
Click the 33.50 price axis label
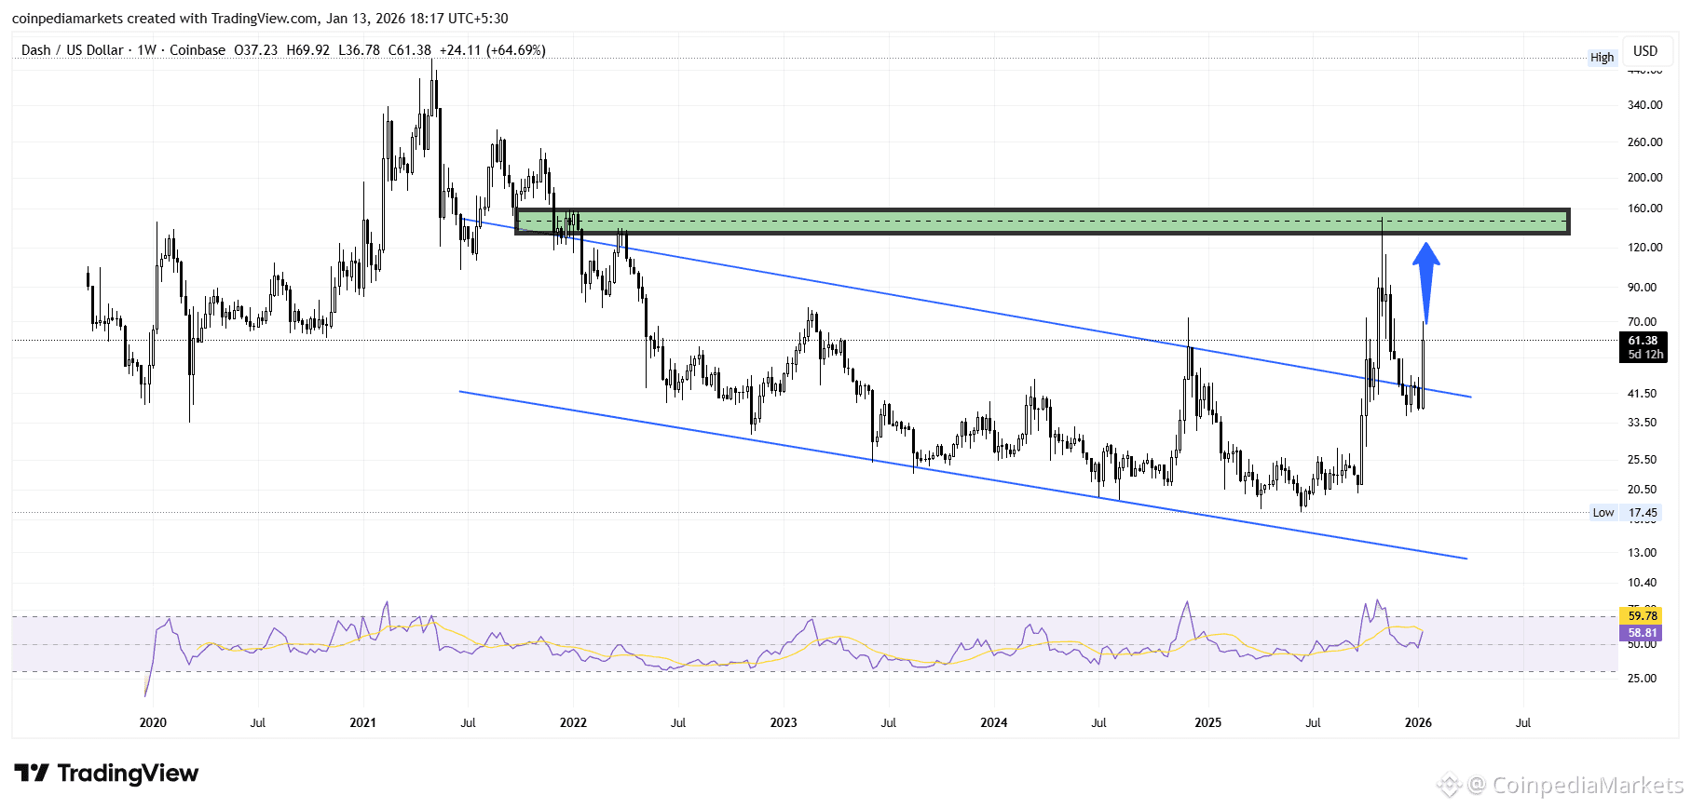click(1642, 423)
